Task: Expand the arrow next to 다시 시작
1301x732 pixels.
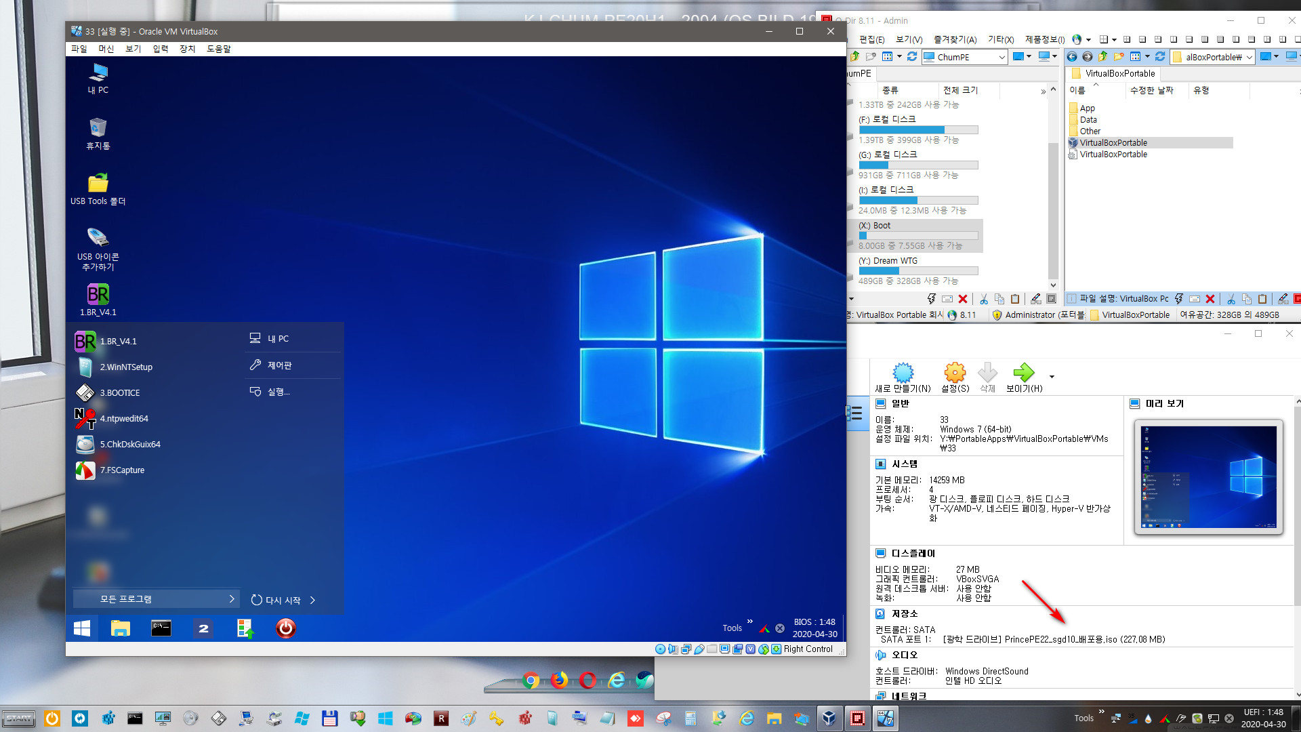Action: (x=312, y=600)
